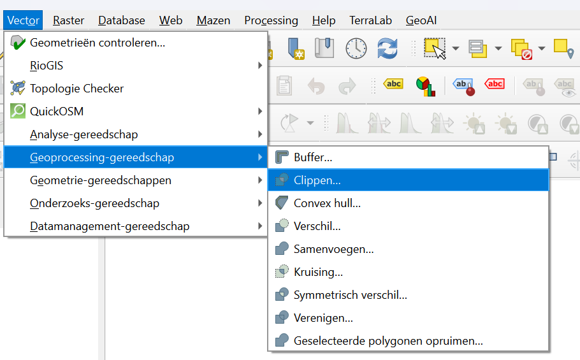The height and width of the screenshot is (360, 580).
Task: Click the rotate feature tool icon
Action: pyautogui.click(x=289, y=123)
